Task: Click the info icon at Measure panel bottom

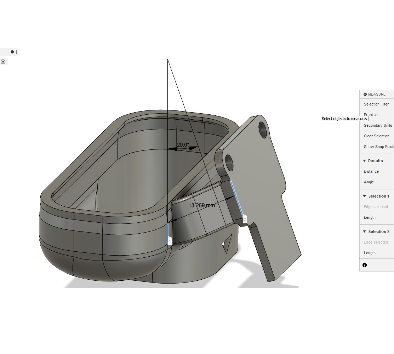Action: (365, 265)
